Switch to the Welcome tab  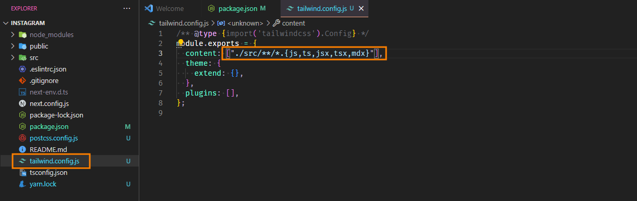[x=170, y=8]
